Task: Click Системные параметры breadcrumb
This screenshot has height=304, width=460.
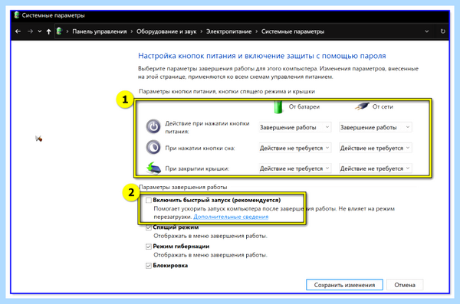Action: click(x=293, y=31)
